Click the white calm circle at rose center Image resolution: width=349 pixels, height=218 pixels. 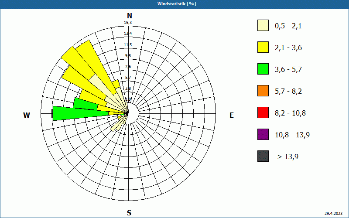(x=133, y=113)
